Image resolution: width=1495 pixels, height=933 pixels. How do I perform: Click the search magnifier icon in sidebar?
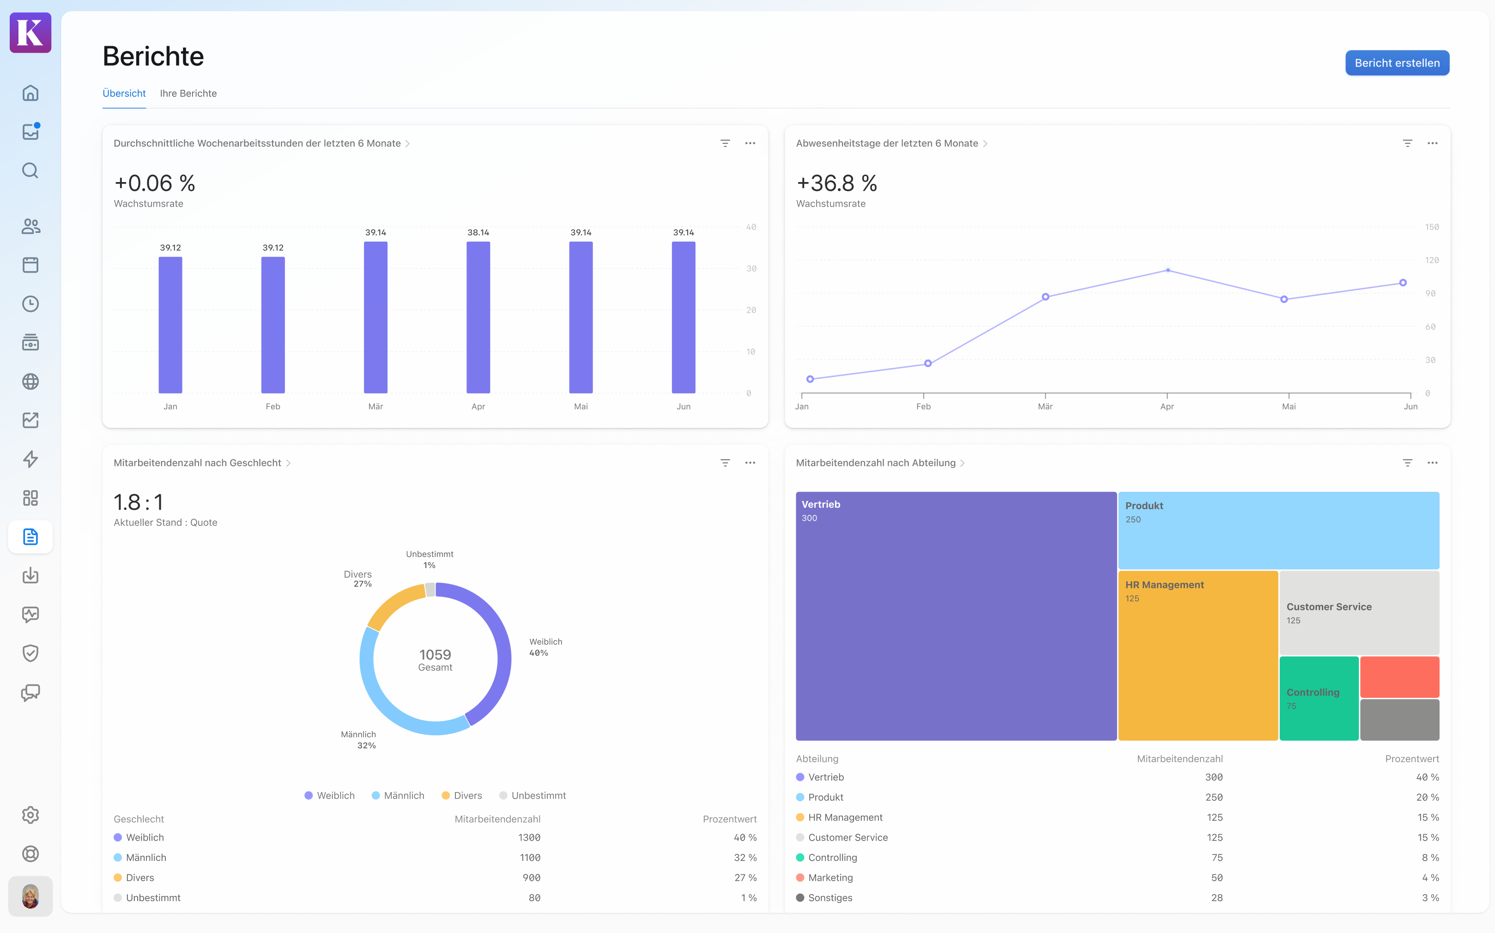[30, 171]
